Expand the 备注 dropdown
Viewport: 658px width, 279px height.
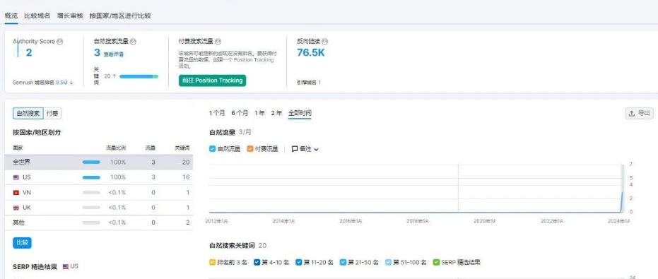316,149
